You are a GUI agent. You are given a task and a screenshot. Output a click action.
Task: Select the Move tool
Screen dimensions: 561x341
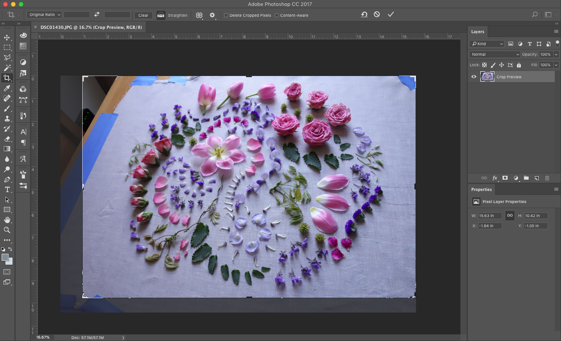point(7,37)
